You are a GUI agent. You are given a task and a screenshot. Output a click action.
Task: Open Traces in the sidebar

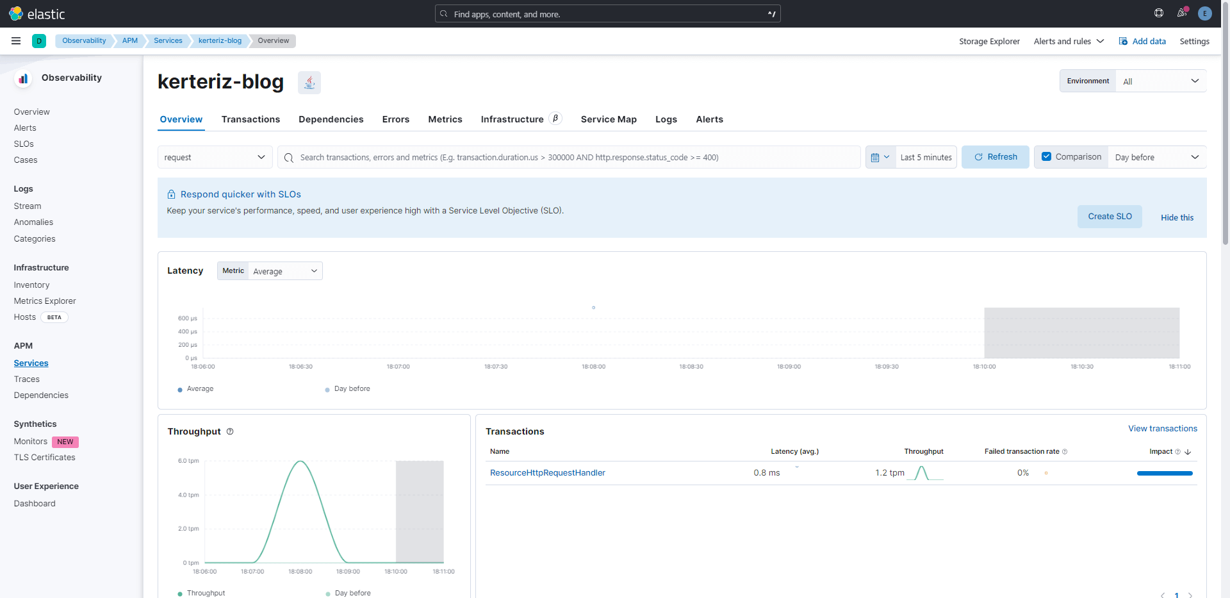(x=27, y=379)
